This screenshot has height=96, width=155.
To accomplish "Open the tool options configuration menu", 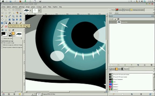I will coord(21,38).
